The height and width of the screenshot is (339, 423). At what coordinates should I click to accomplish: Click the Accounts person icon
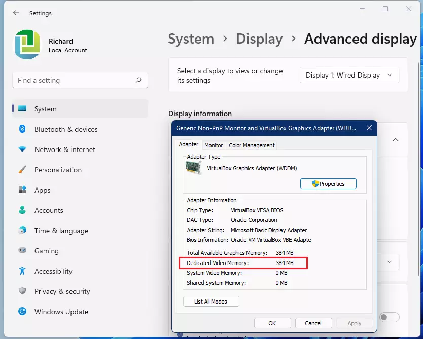coord(22,210)
